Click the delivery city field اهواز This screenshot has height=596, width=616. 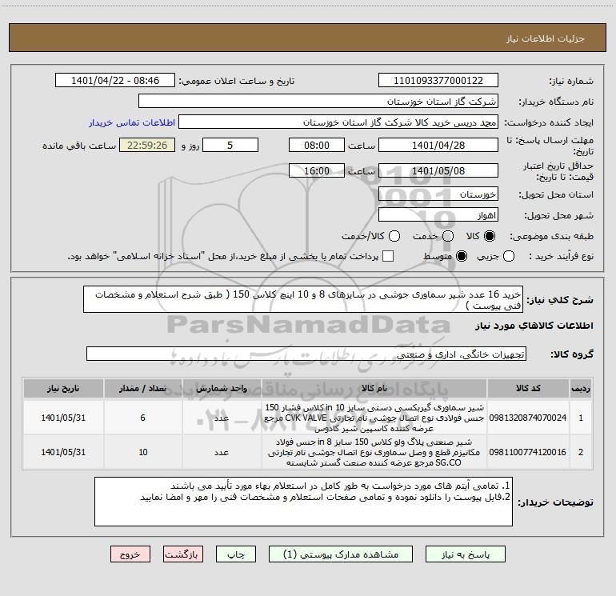pos(438,215)
